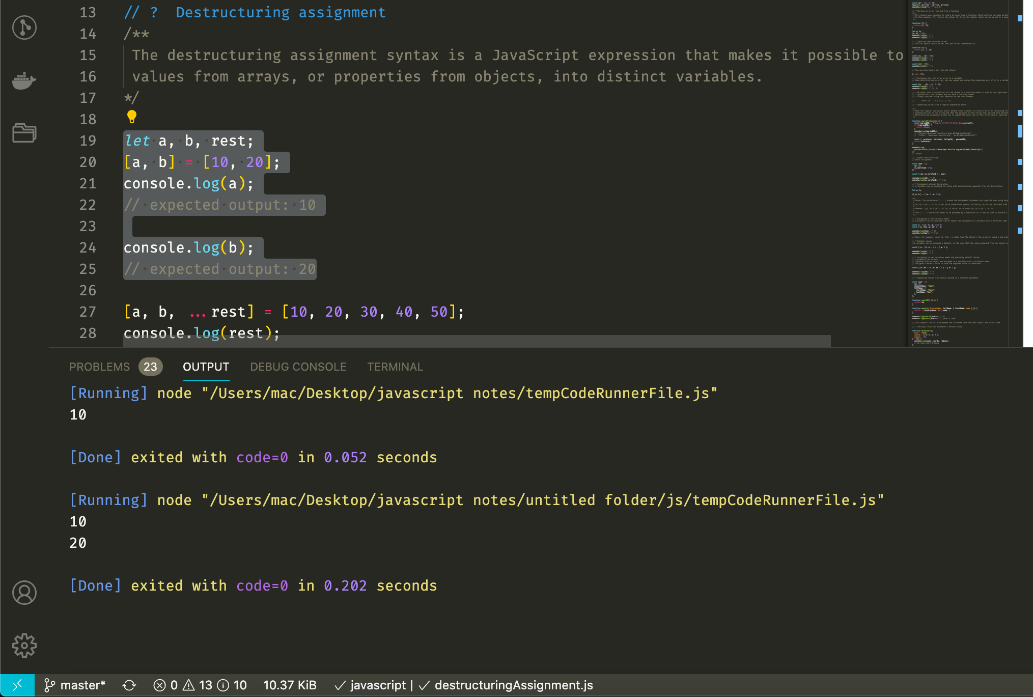1033x697 pixels.
Task: Switch to the TERMINAL tab
Action: [x=395, y=367]
